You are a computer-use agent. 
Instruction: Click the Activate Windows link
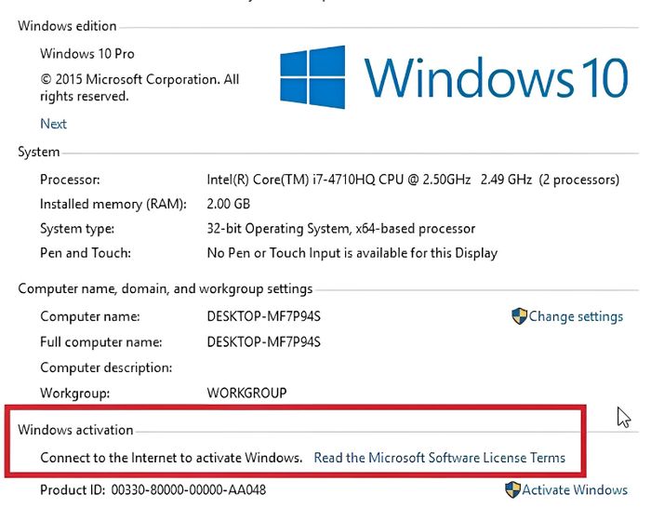[x=575, y=490]
